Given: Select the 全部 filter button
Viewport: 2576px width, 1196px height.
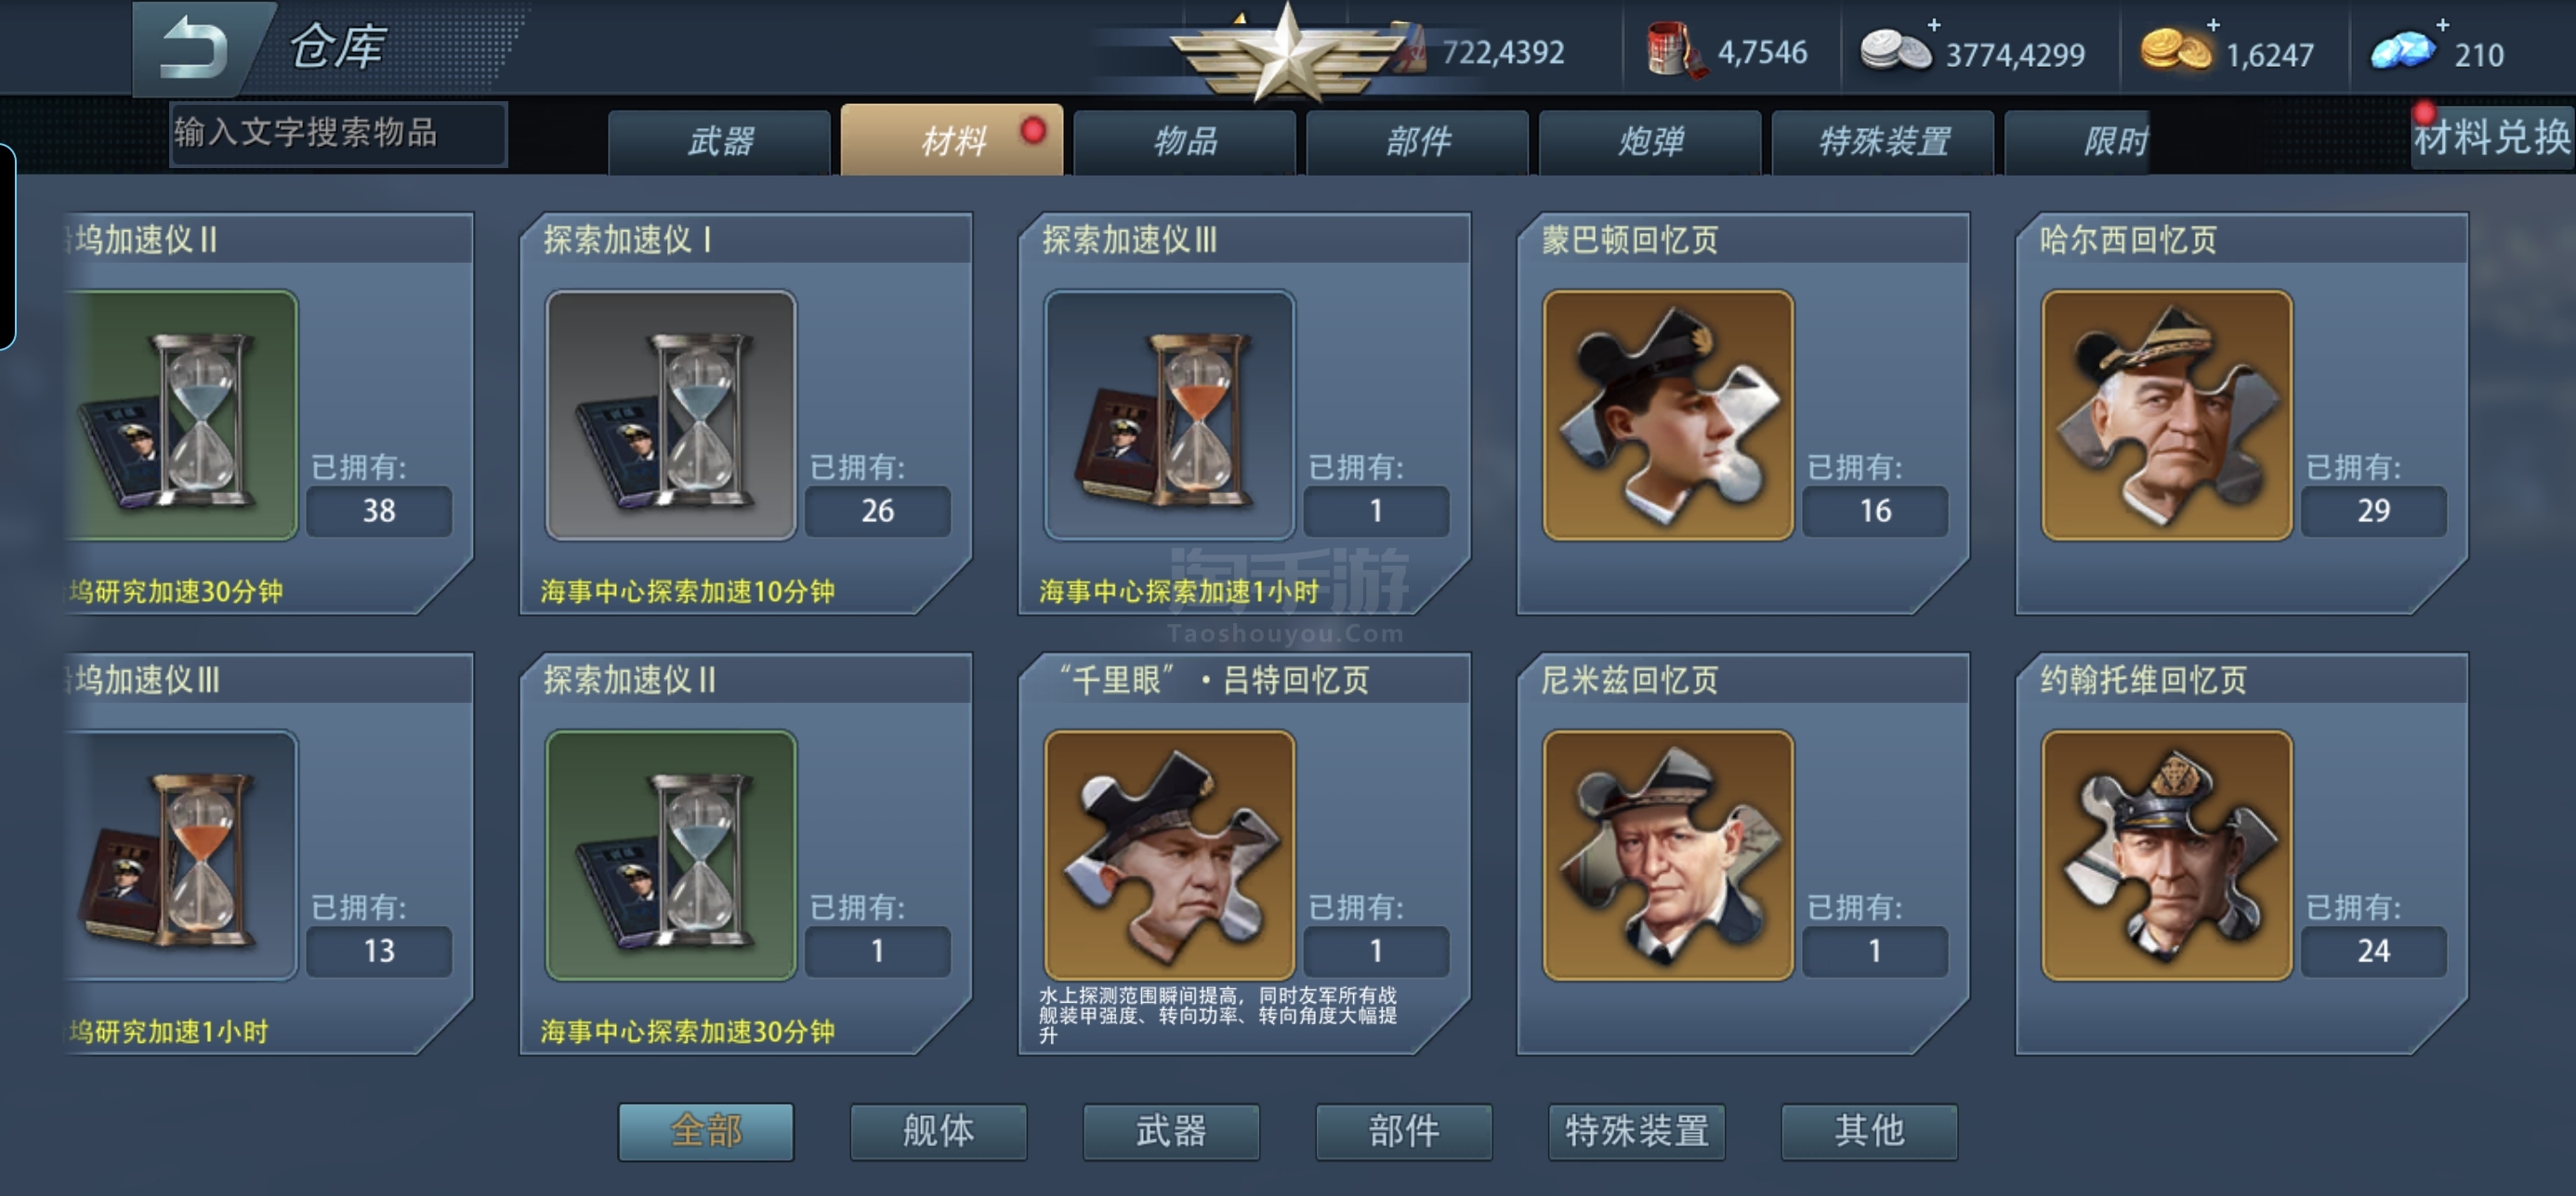Looking at the screenshot, I should pos(706,1131).
